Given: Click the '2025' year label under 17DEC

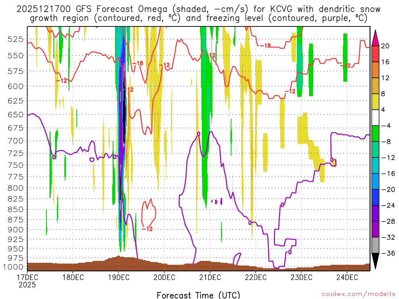Looking at the screenshot, I should coord(27,285).
